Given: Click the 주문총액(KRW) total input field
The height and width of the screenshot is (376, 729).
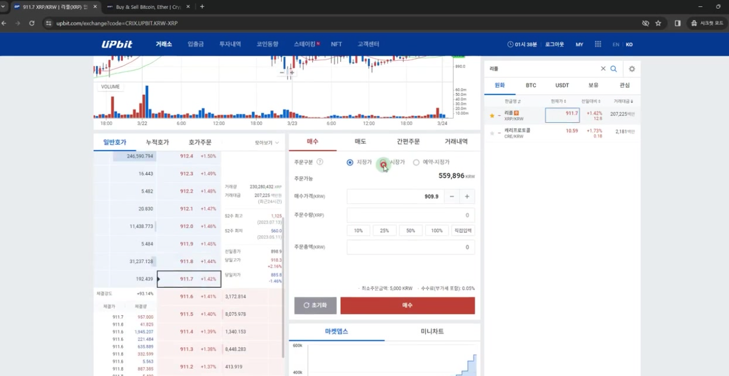Looking at the screenshot, I should [410, 247].
